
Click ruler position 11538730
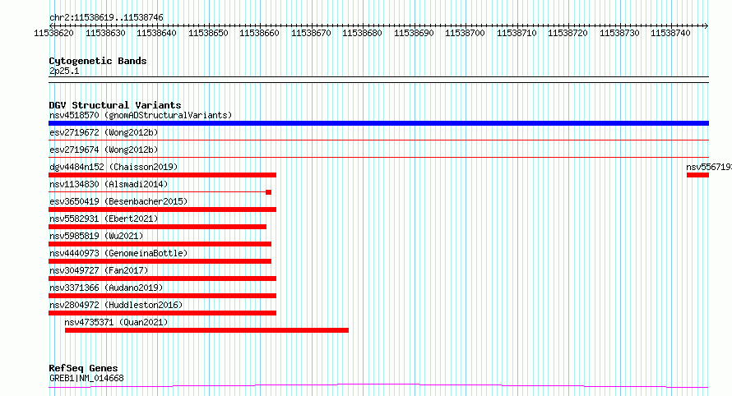click(x=619, y=33)
